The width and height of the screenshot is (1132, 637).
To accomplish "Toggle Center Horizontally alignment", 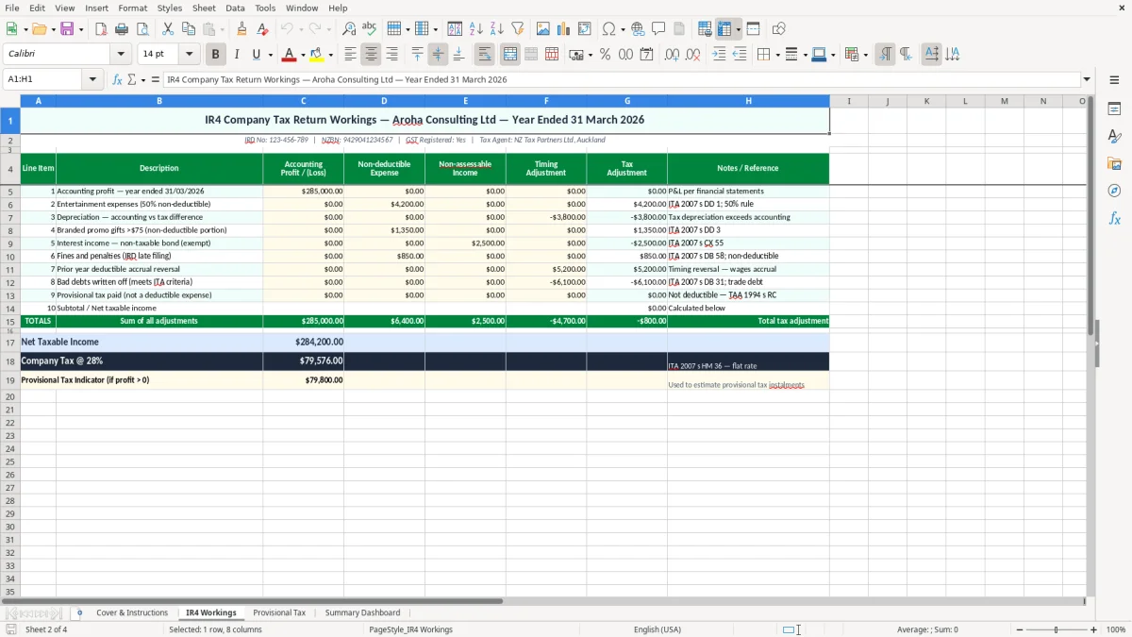I will (x=371, y=55).
